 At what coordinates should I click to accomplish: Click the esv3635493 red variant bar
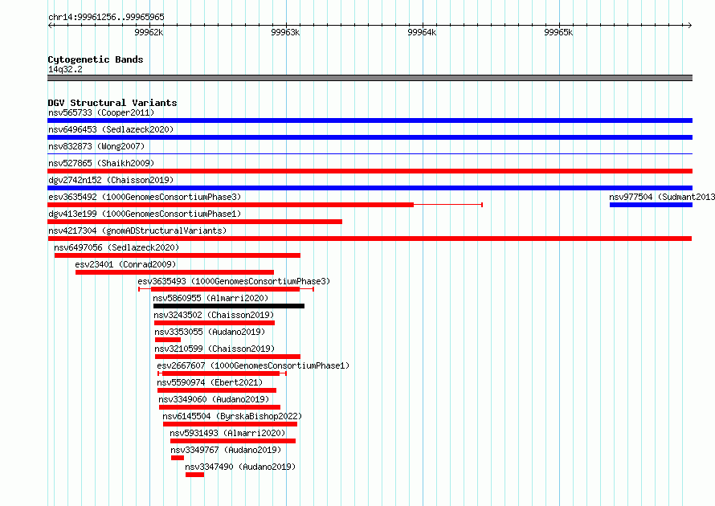pos(225,289)
